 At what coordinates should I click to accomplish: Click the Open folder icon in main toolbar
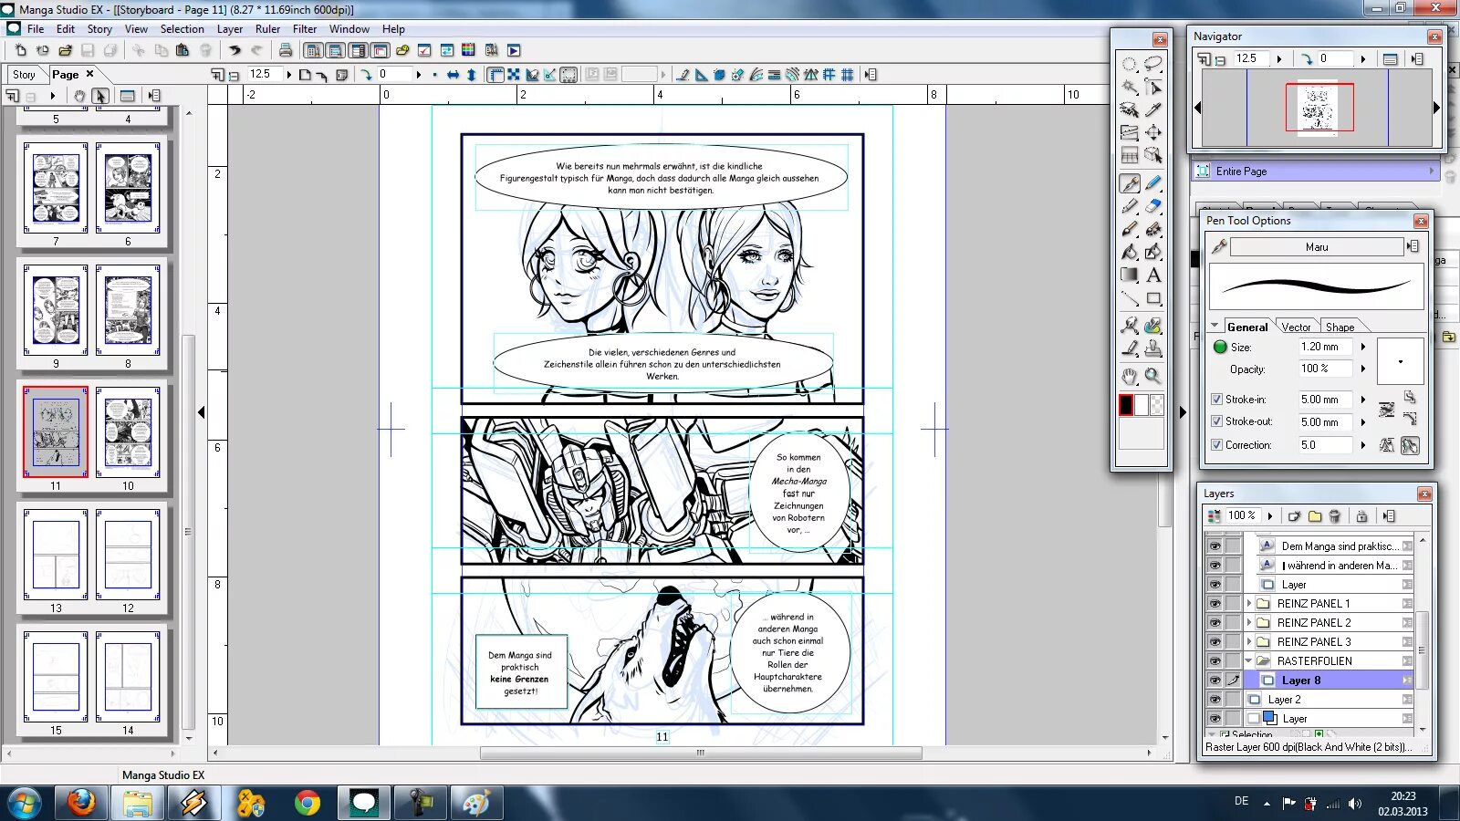click(65, 50)
